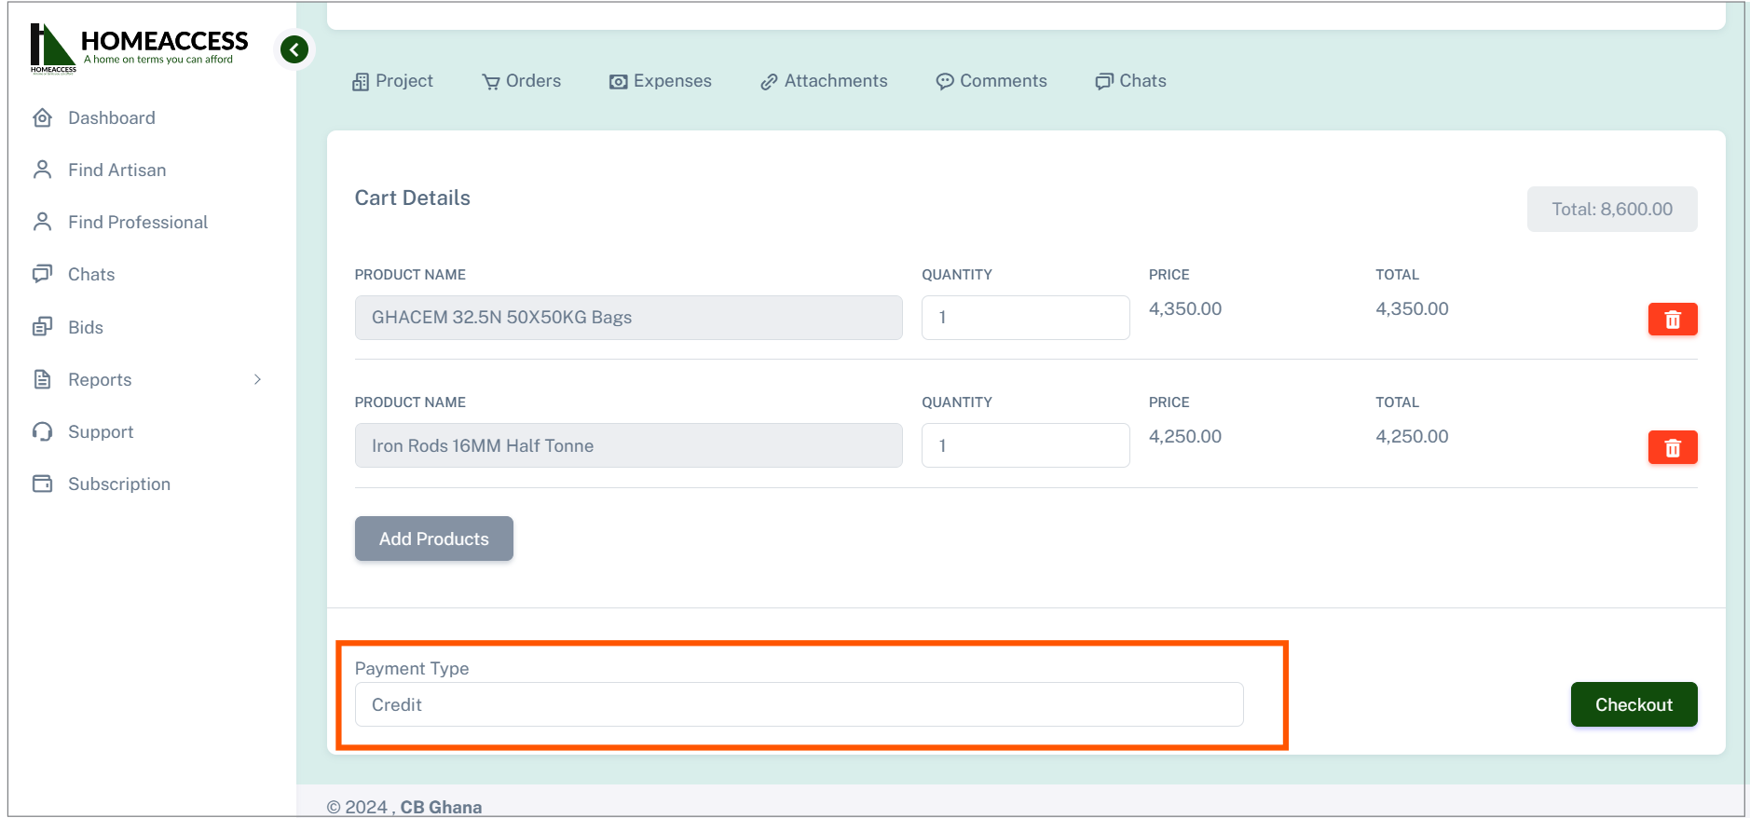Switch to the Project tab
The width and height of the screenshot is (1750, 818).
tap(392, 81)
